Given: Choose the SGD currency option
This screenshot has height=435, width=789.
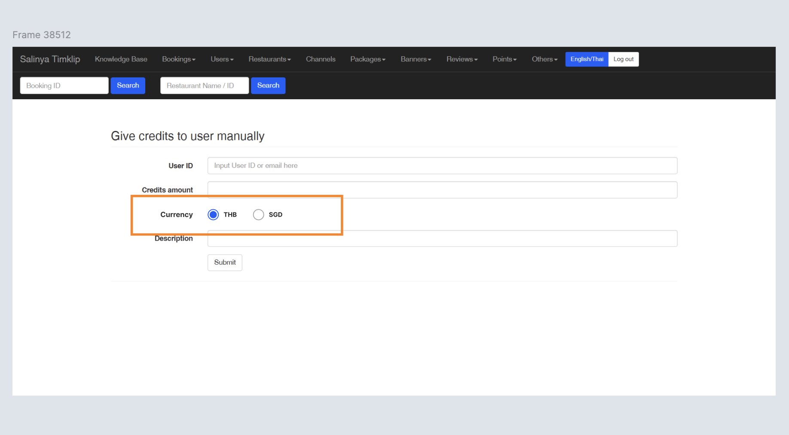Looking at the screenshot, I should (x=258, y=214).
